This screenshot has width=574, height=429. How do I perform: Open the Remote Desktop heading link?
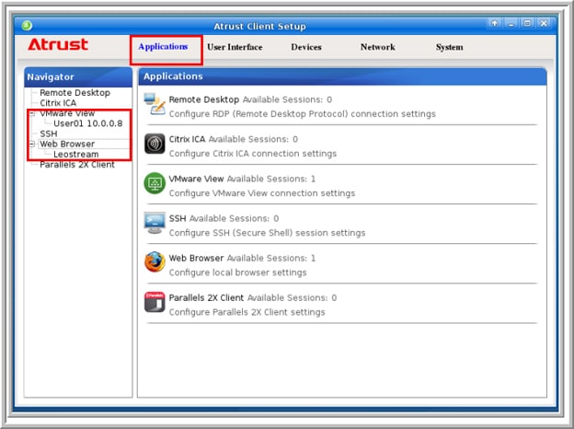[204, 99]
